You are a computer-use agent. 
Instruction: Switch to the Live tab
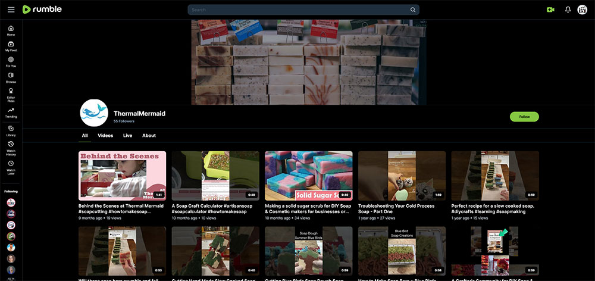tap(127, 136)
